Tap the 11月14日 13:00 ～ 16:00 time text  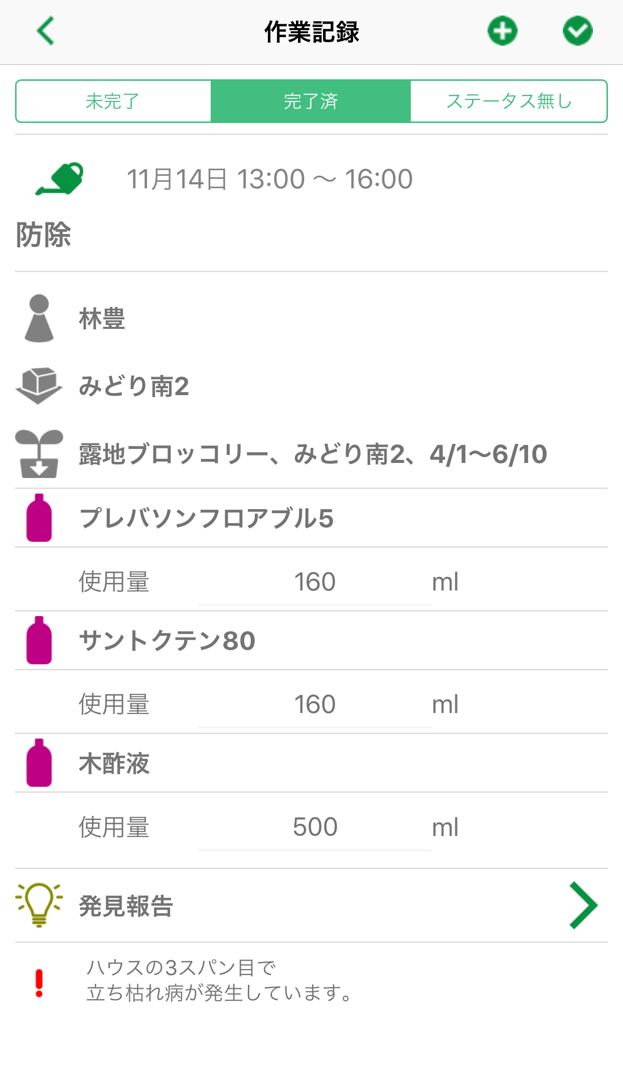269,179
